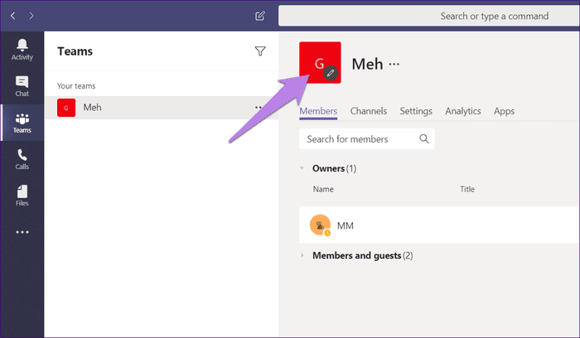Viewport: 580px width, 338px height.
Task: Click the MM owner avatar
Action: click(320, 225)
